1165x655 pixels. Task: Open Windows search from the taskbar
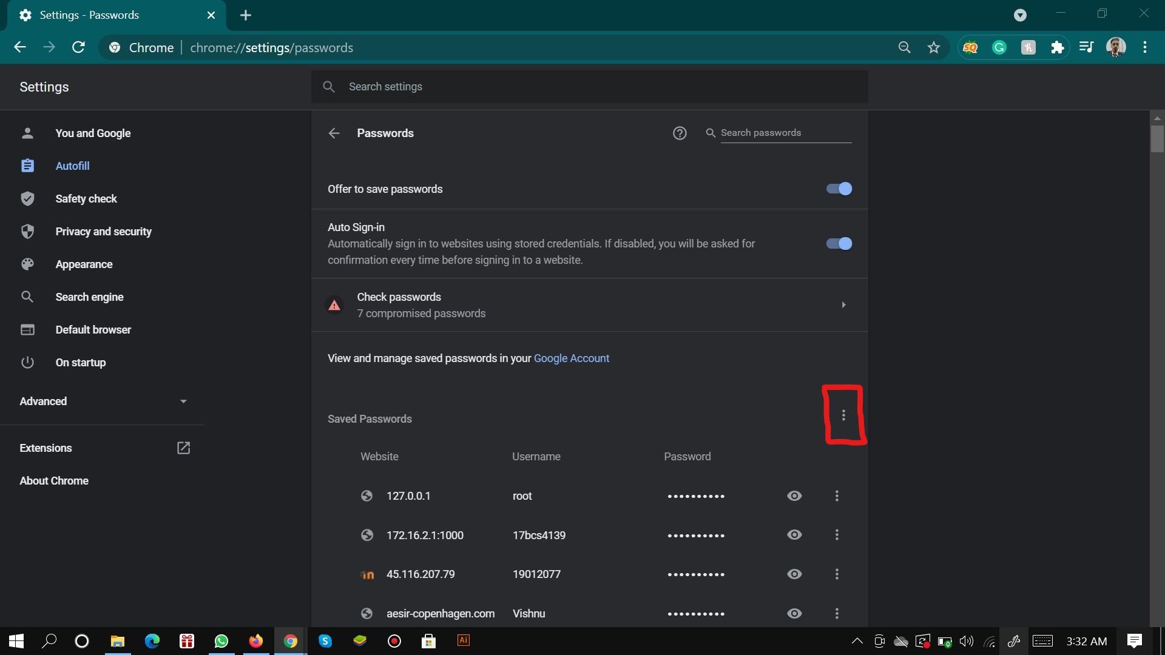coord(49,641)
